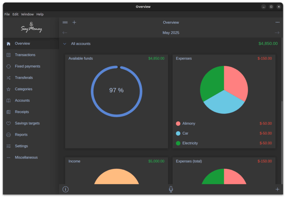The width and height of the screenshot is (286, 198).
Task: Click the Miscellaneous dots icon
Action: point(8,158)
